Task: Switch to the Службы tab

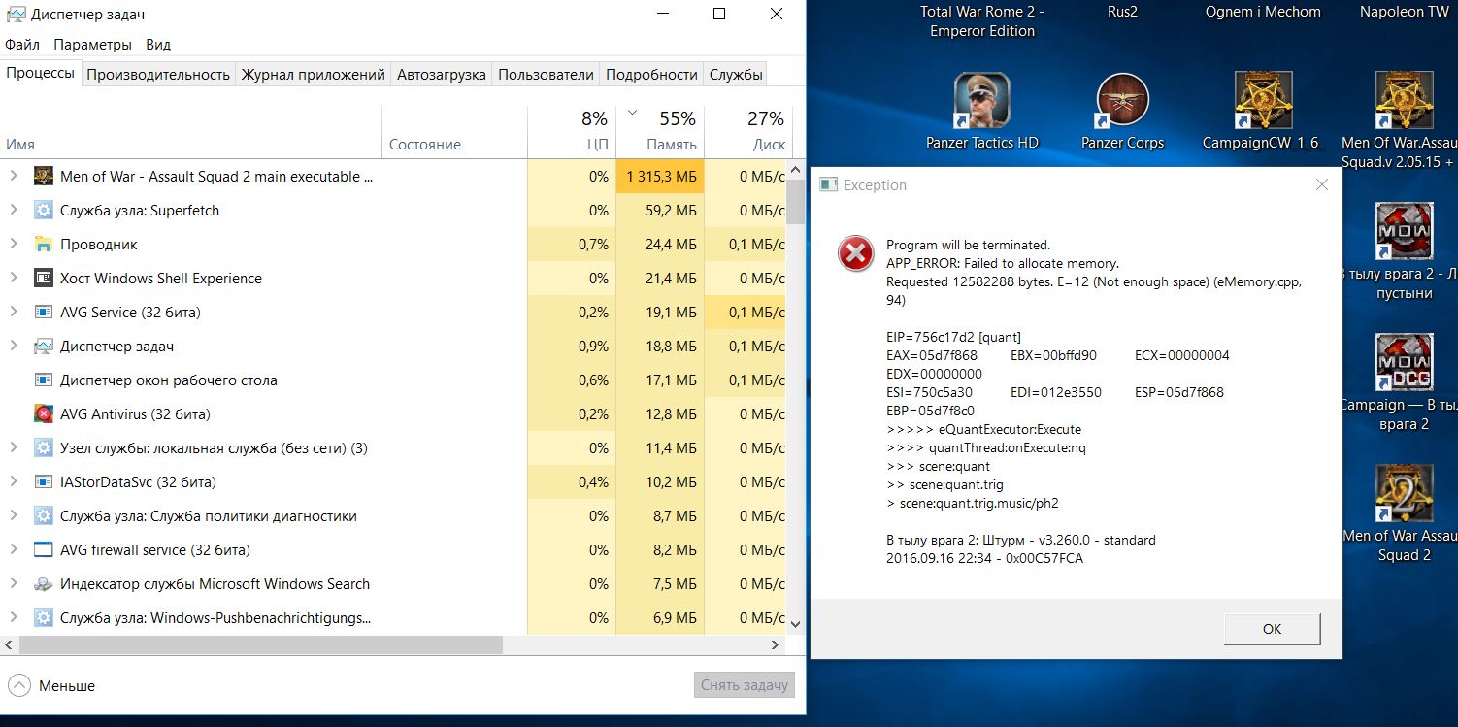Action: click(736, 75)
